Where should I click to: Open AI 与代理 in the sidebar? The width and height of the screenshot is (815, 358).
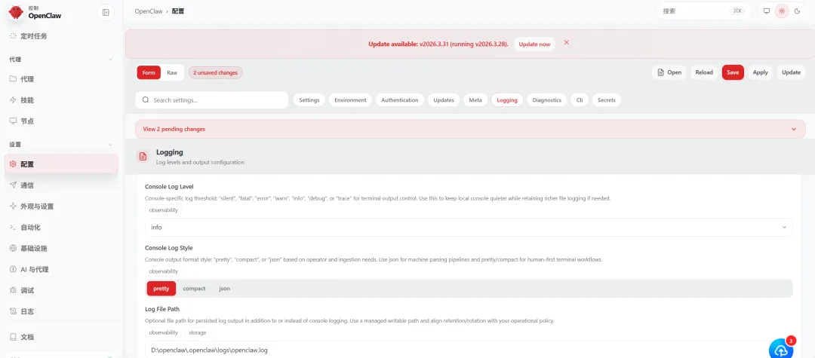61,270
